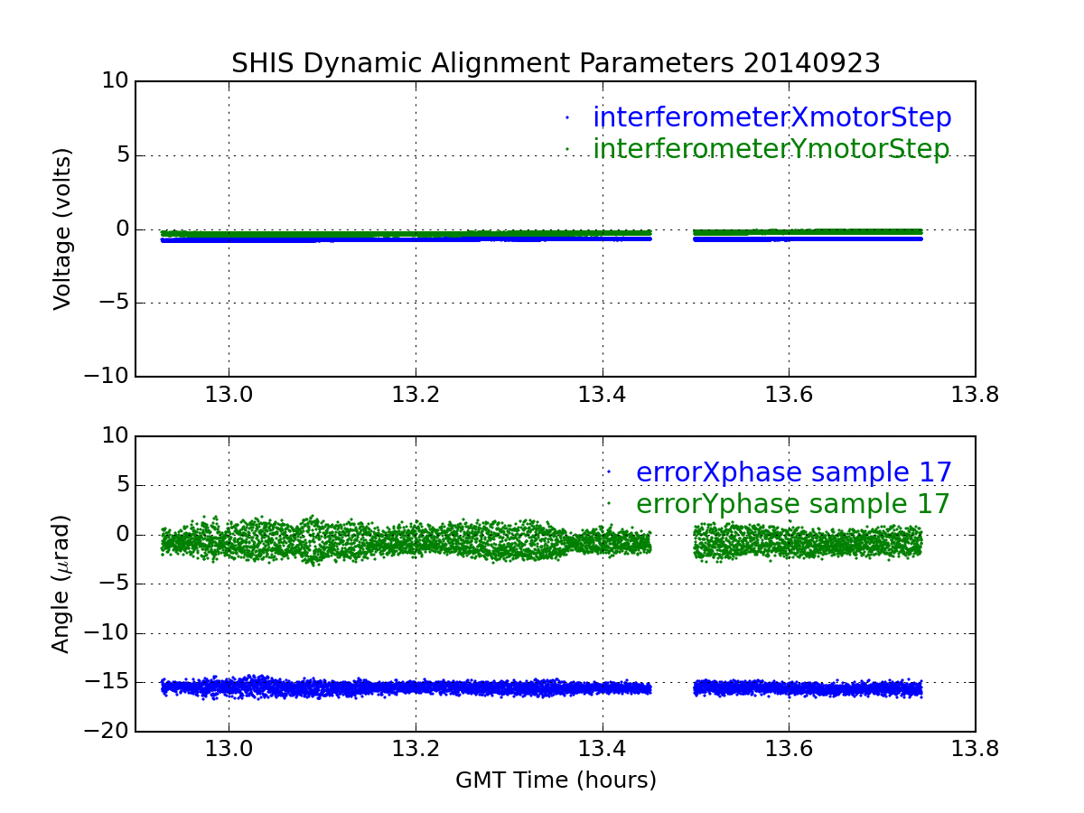Click the 13.8 tick label under top plot
Screen dimensions: 1084x813
[x=976, y=395]
